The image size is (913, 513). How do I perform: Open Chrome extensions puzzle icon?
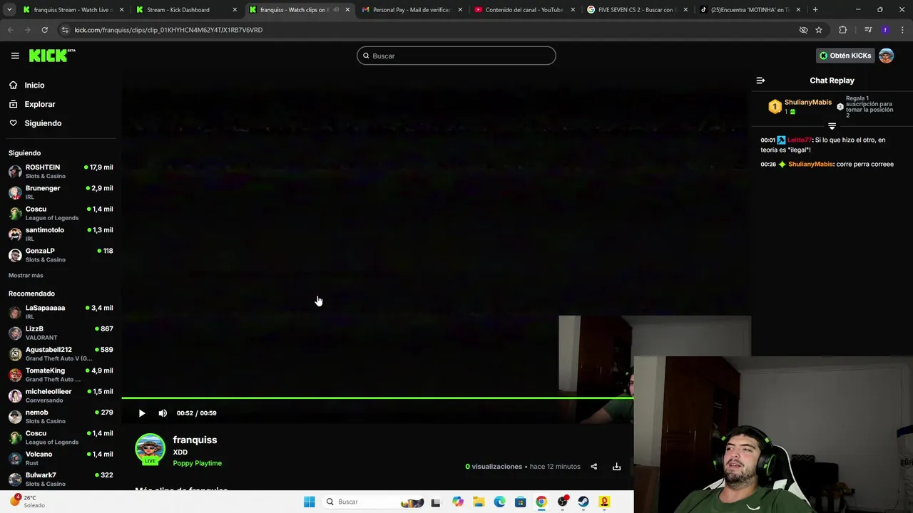point(843,30)
